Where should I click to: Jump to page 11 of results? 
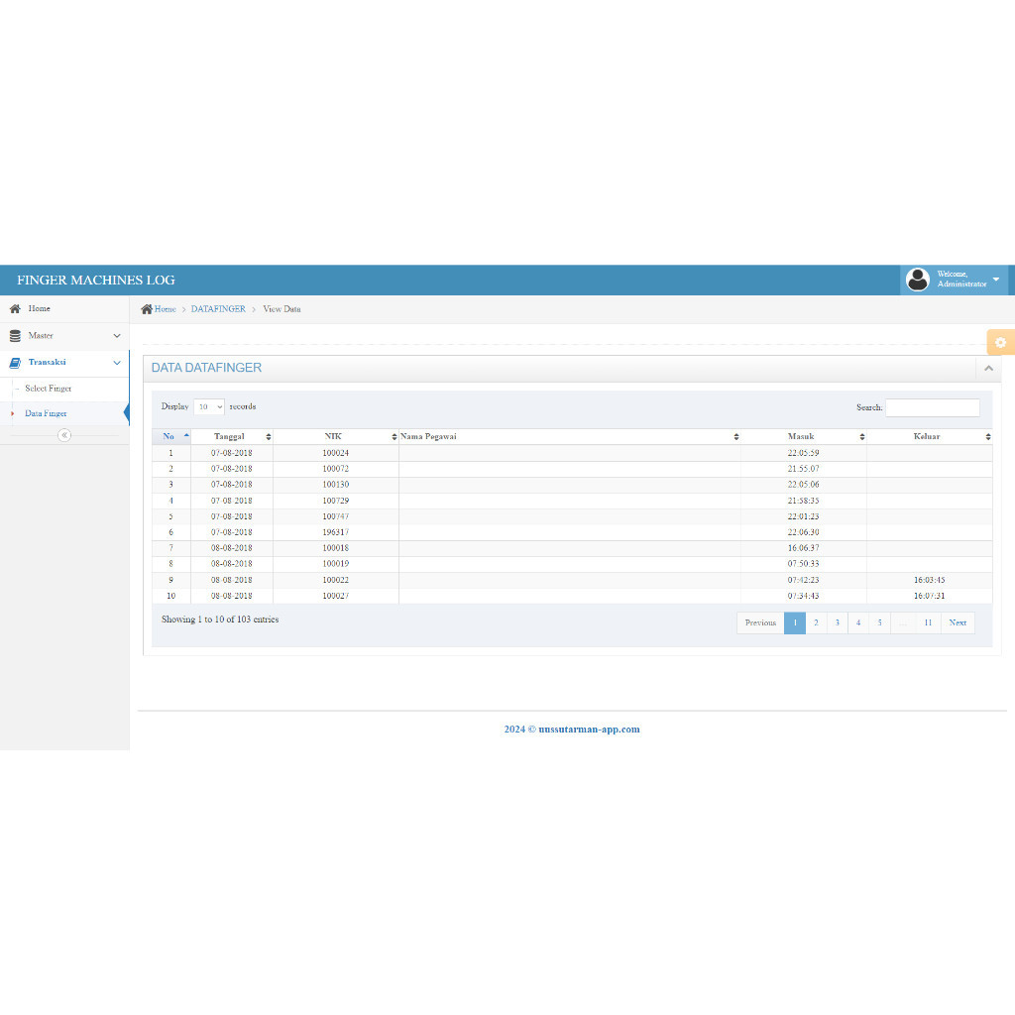[927, 622]
